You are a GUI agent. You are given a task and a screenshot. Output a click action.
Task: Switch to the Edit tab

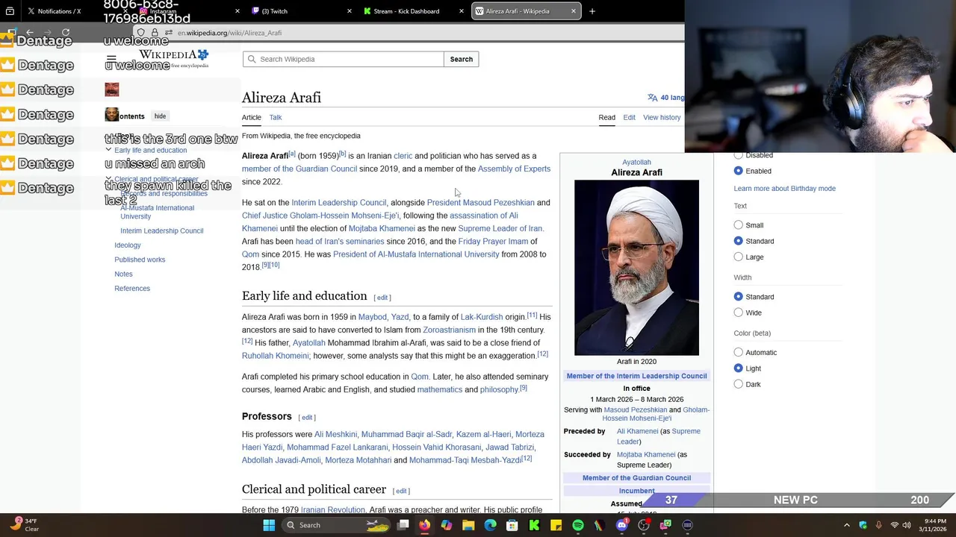pos(629,117)
